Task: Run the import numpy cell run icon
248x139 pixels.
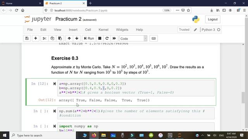Action: pyautogui.click(x=55, y=126)
